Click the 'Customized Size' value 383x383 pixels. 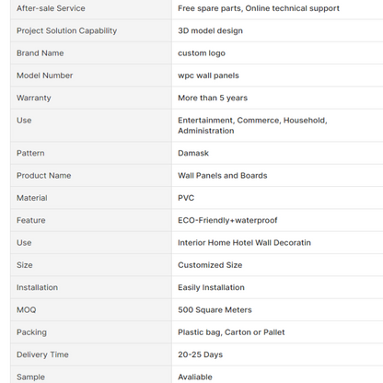(x=210, y=265)
